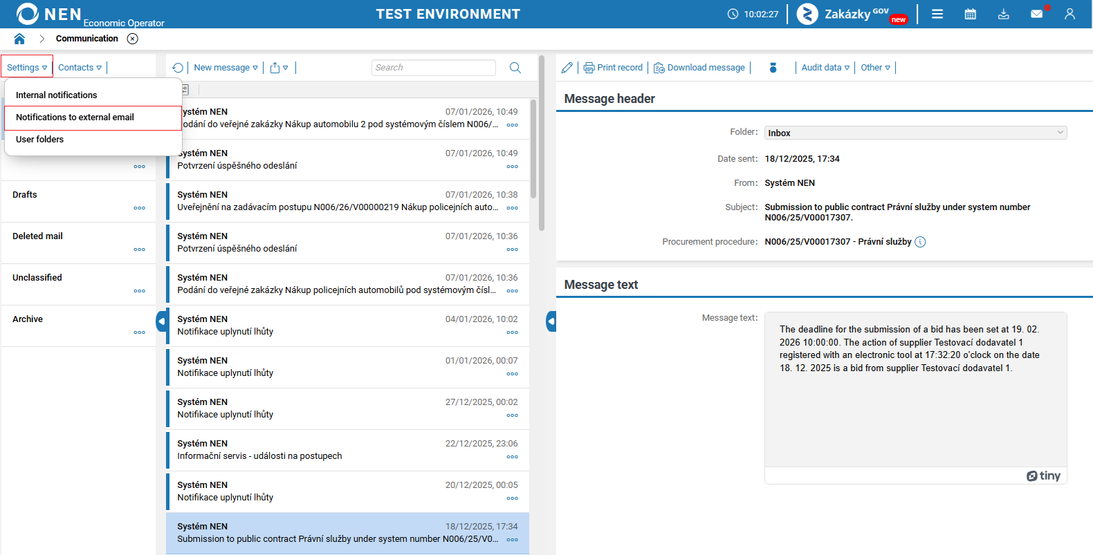The height and width of the screenshot is (555, 1093).
Task: Select Internal notifications menu item
Action: coord(93,95)
